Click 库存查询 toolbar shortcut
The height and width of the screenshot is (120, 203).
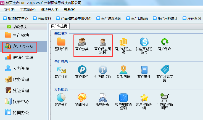(x=192, y=18)
